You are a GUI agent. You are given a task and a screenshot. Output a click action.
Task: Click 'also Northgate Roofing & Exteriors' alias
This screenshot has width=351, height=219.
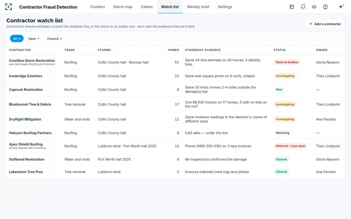tap(32, 64)
